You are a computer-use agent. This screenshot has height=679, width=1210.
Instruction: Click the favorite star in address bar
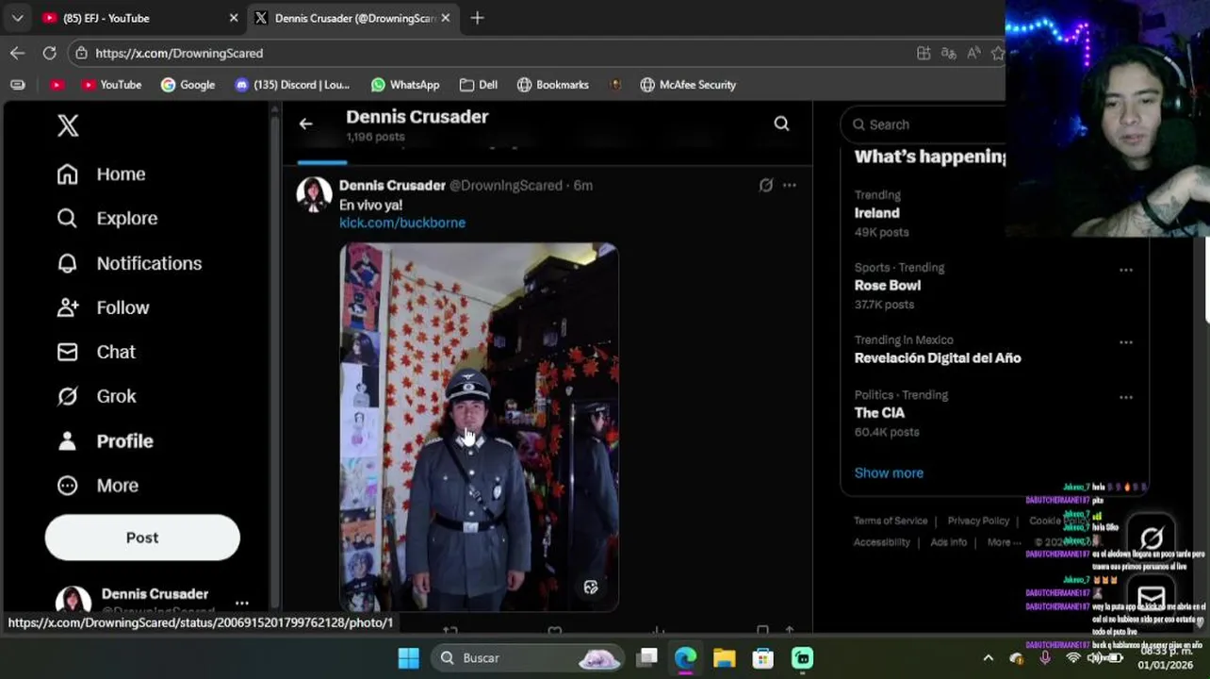998,53
